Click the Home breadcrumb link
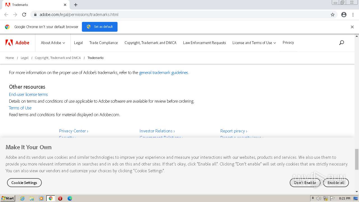 10,58
